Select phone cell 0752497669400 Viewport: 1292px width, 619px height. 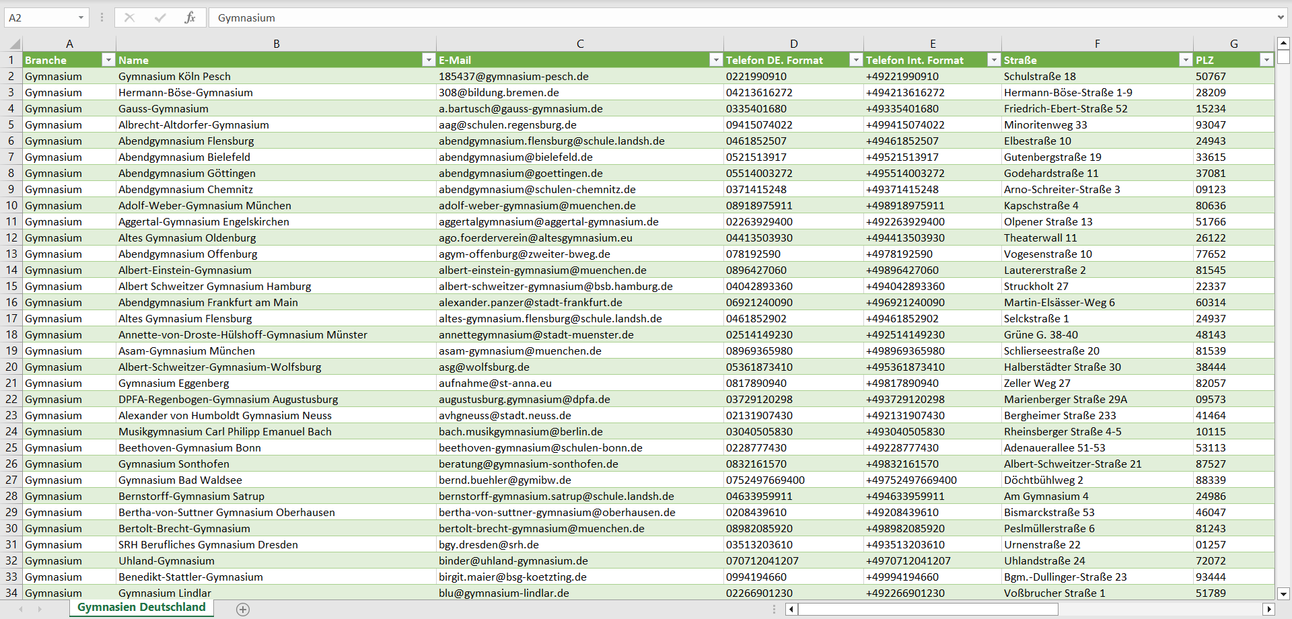click(x=793, y=480)
